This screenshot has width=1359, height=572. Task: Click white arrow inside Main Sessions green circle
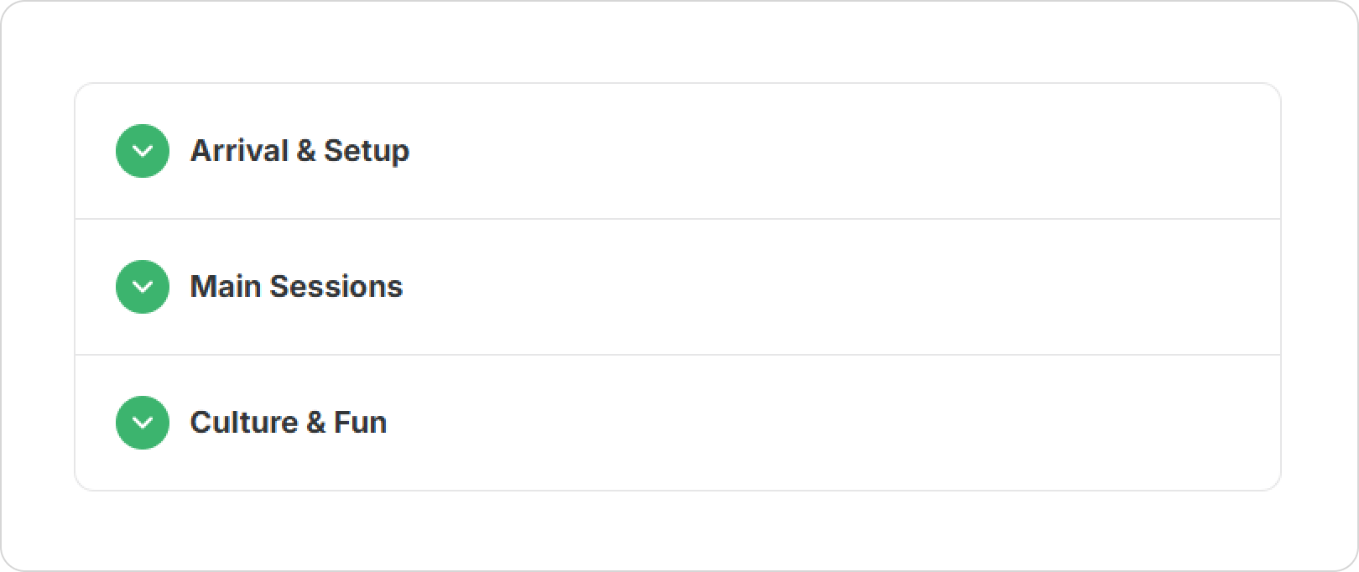click(x=143, y=288)
